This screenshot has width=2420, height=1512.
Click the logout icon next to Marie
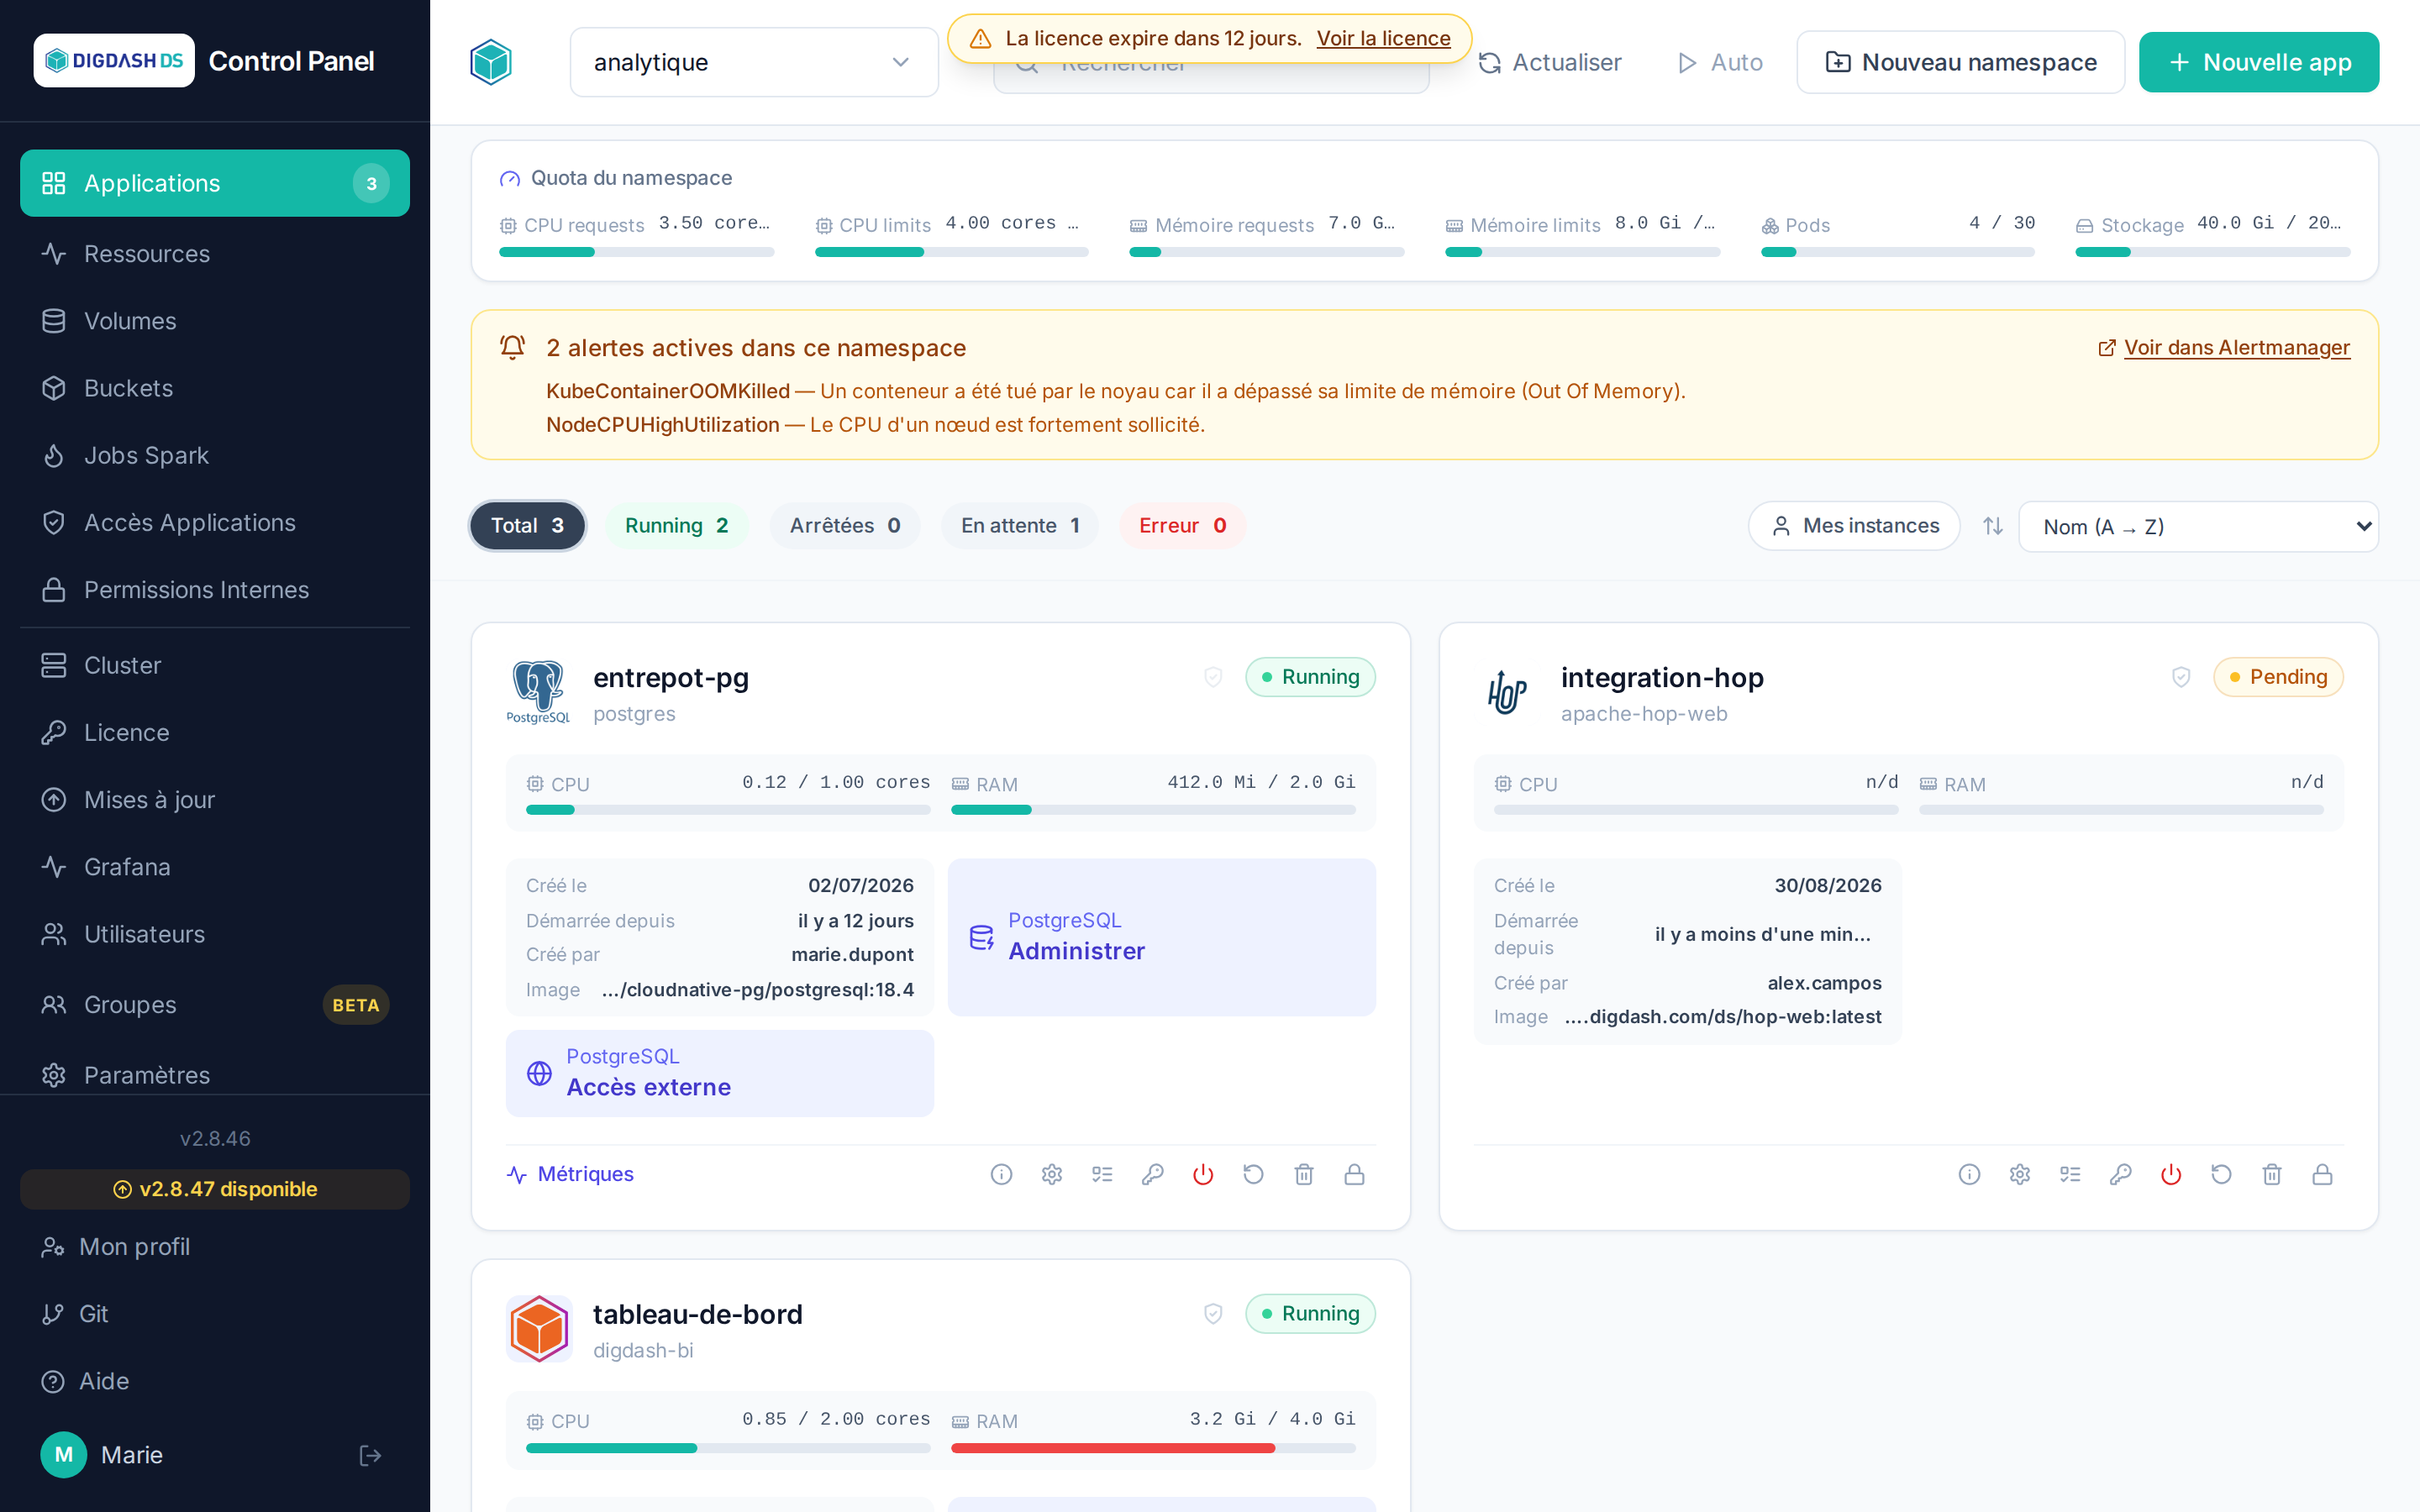point(370,1455)
